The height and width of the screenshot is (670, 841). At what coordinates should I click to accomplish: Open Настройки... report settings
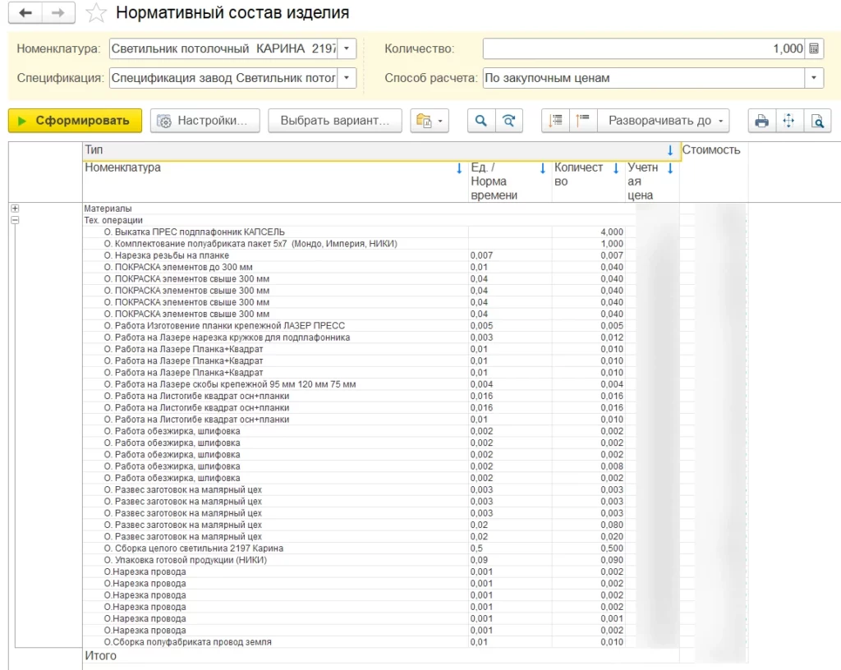click(x=205, y=121)
